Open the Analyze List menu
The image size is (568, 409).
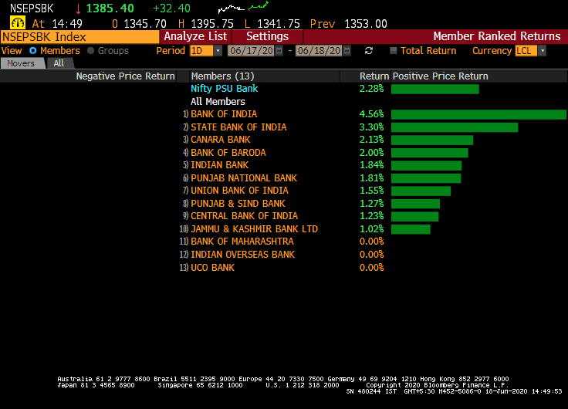195,36
